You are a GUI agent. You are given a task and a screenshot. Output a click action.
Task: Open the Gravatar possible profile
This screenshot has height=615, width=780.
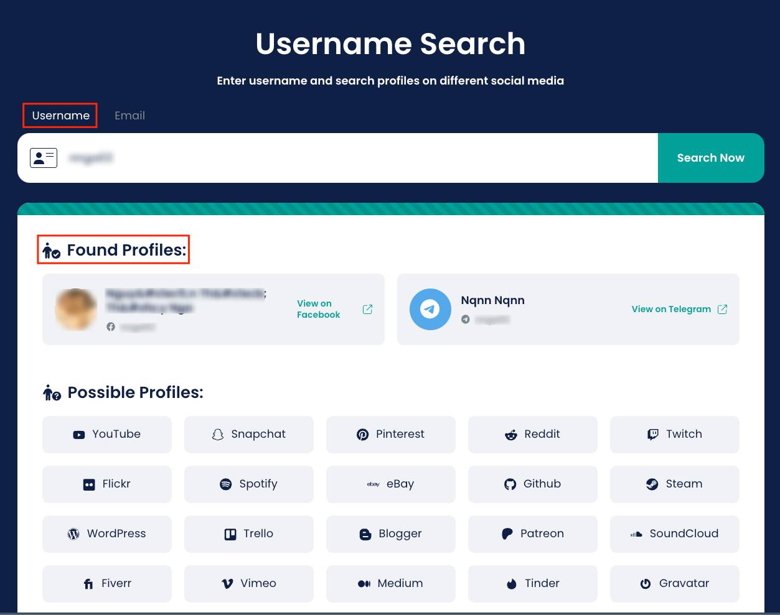click(x=675, y=584)
